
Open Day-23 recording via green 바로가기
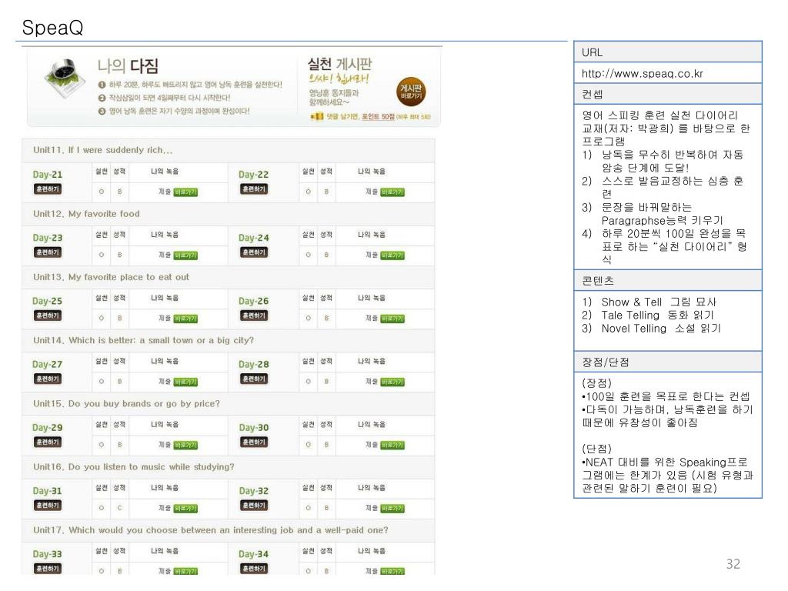185,255
